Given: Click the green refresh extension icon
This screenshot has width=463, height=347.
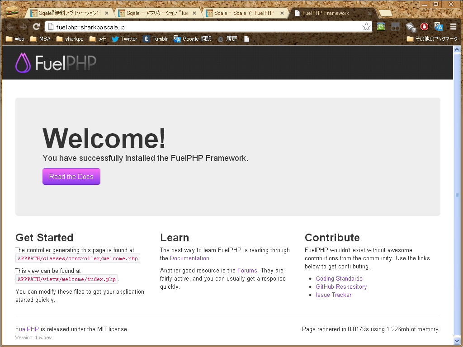Looking at the screenshot, I should click(x=381, y=27).
